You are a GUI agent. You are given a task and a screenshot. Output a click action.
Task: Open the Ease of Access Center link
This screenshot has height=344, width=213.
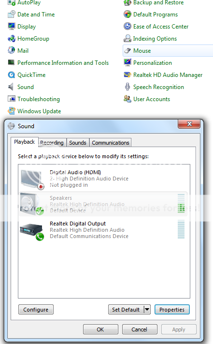pos(161,27)
